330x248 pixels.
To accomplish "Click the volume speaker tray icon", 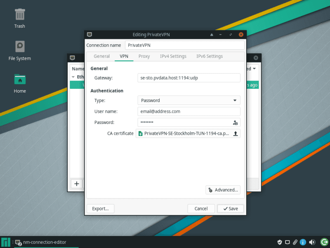I will click(x=312, y=242).
